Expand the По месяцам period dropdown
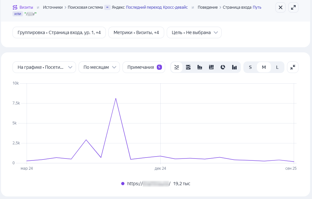 [99, 67]
